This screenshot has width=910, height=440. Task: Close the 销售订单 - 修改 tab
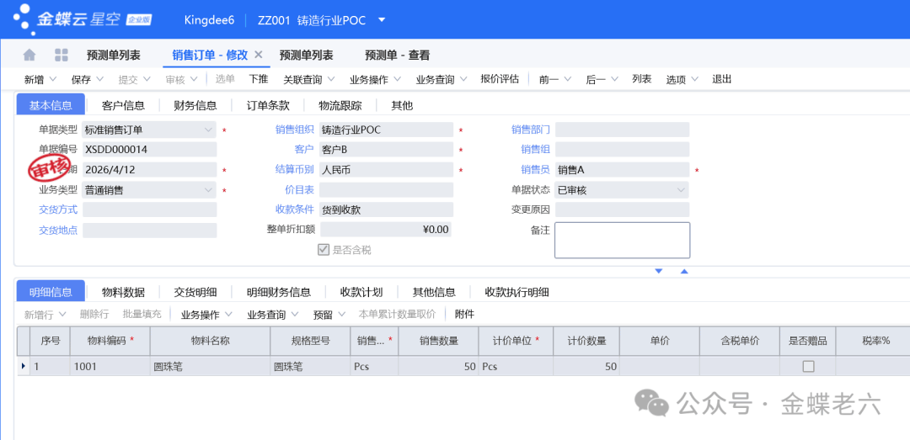(x=259, y=55)
